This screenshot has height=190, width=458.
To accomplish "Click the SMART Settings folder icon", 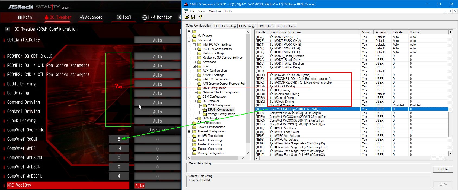I will 199,75.
